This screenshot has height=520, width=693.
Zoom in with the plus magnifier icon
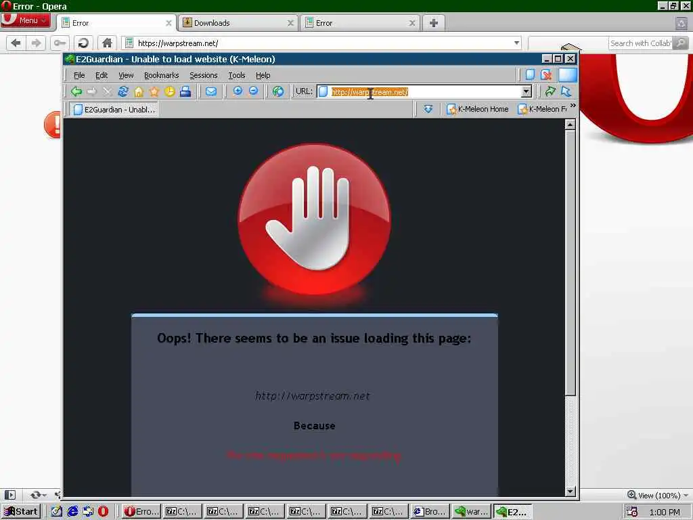[x=238, y=91]
